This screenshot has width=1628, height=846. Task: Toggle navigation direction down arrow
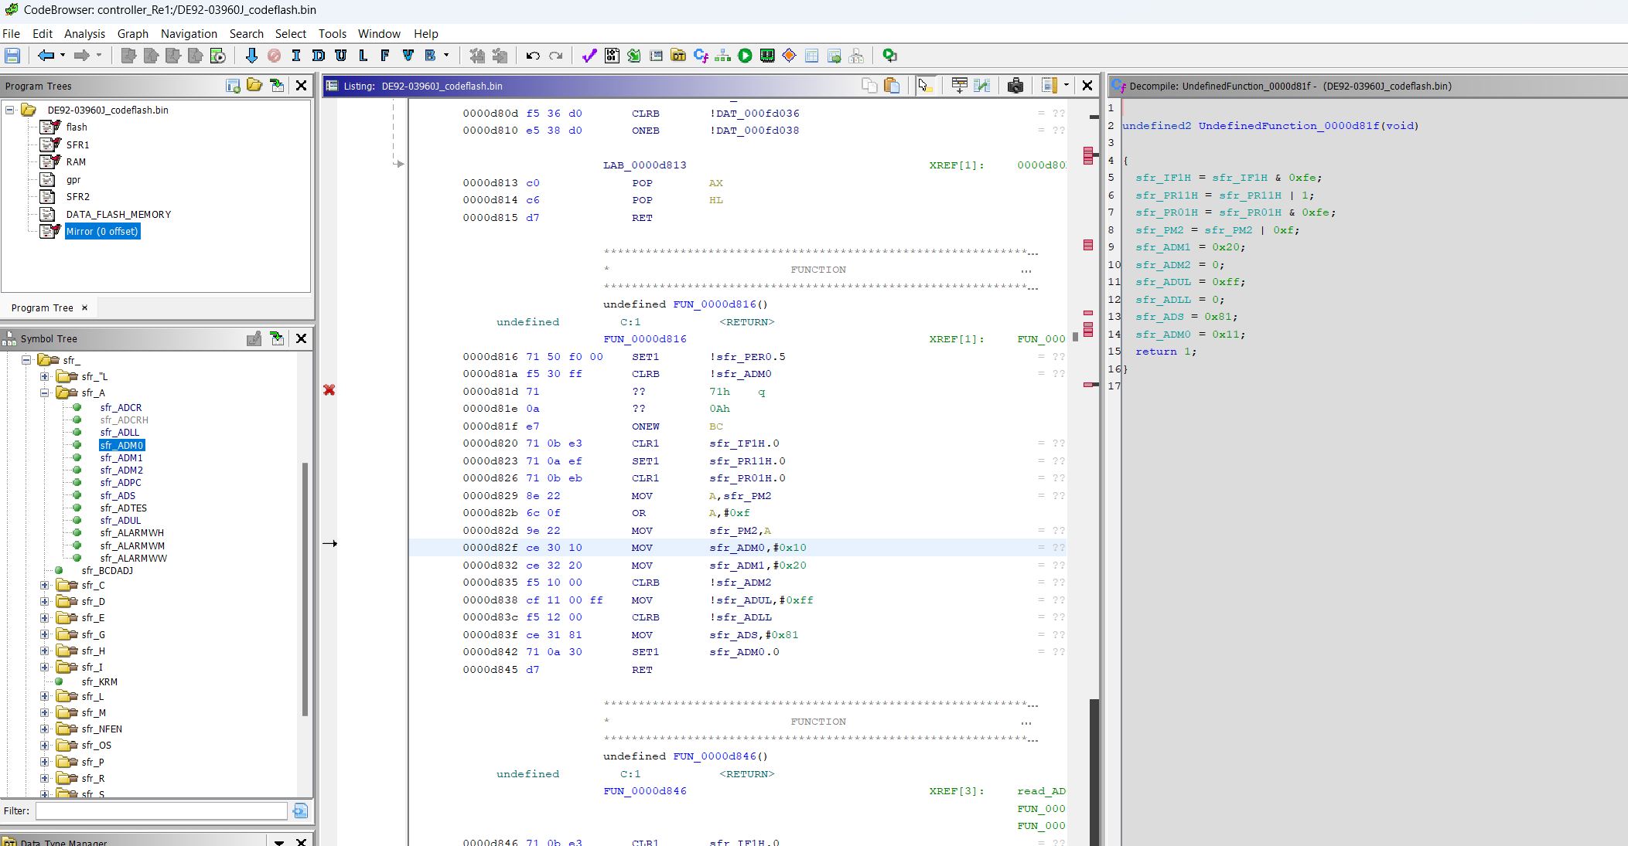click(x=251, y=56)
